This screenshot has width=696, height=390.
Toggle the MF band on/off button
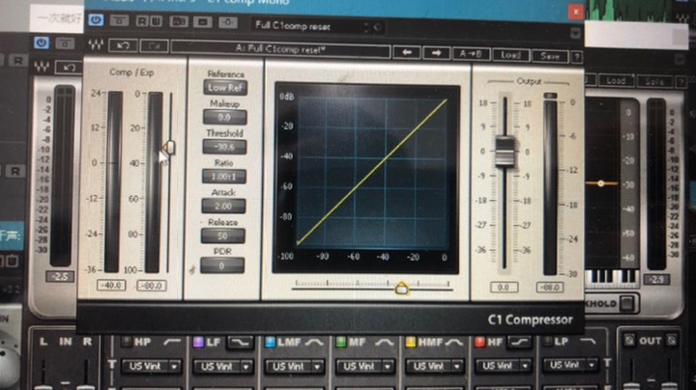pyautogui.click(x=341, y=342)
